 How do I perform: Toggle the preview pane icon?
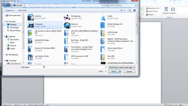pos(129,10)
